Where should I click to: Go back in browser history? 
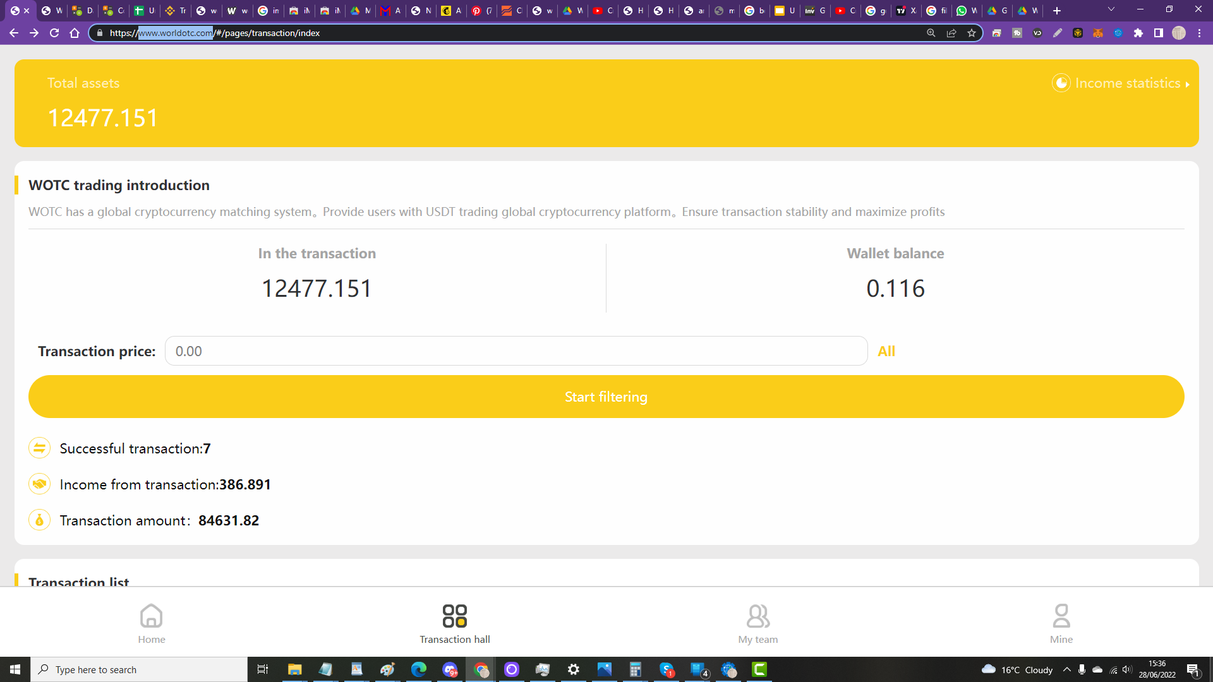14,33
